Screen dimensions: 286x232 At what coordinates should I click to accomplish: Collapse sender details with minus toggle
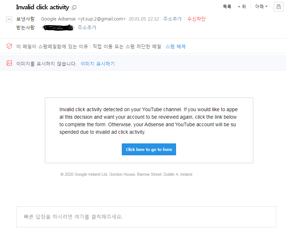[x=9, y=19]
